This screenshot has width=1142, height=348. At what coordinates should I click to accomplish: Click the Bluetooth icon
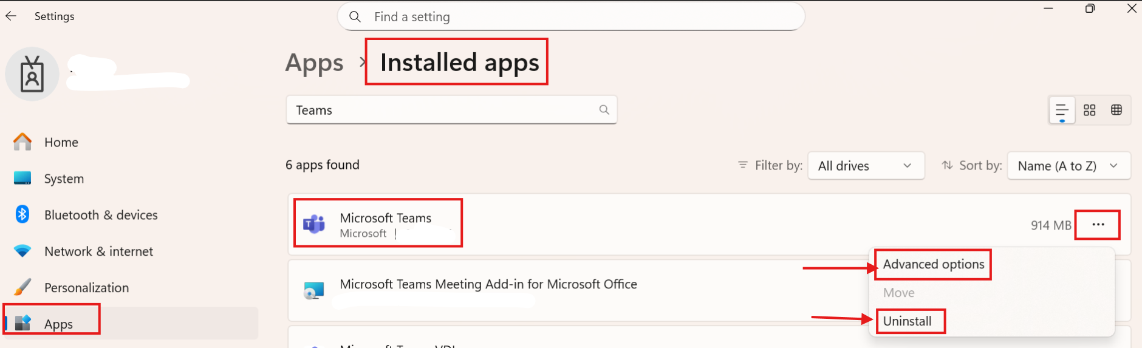[x=22, y=214]
